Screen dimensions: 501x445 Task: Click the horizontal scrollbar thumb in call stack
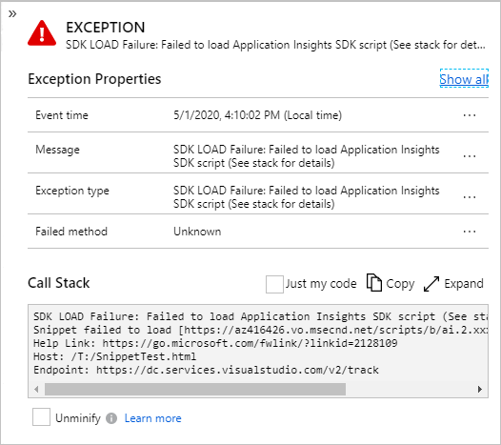tap(195, 389)
